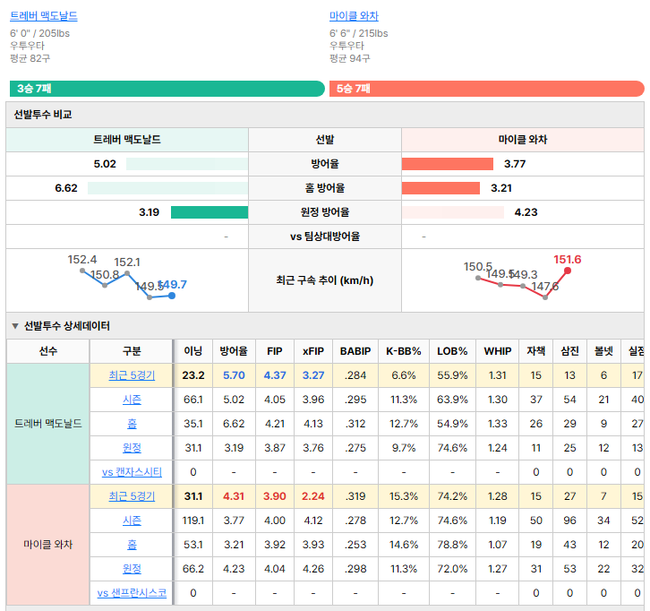The width and height of the screenshot is (650, 611).
Task: Click the red 홈 방어율 3.21 bar
Action: click(440, 188)
